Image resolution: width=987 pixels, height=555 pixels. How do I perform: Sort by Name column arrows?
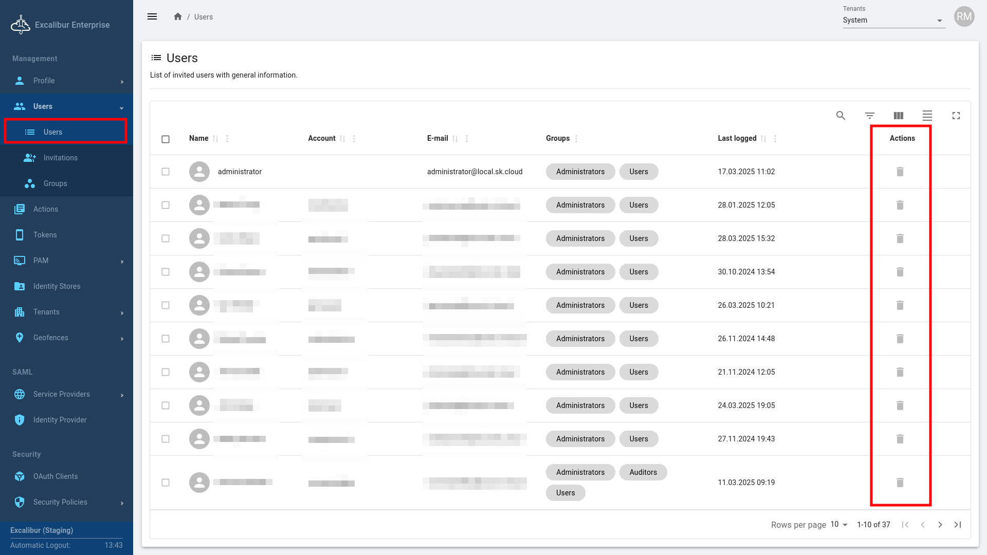pyautogui.click(x=215, y=139)
